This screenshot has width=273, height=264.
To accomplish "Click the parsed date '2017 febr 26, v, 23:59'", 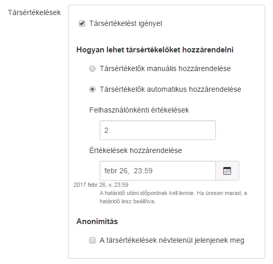I will point(101,185).
